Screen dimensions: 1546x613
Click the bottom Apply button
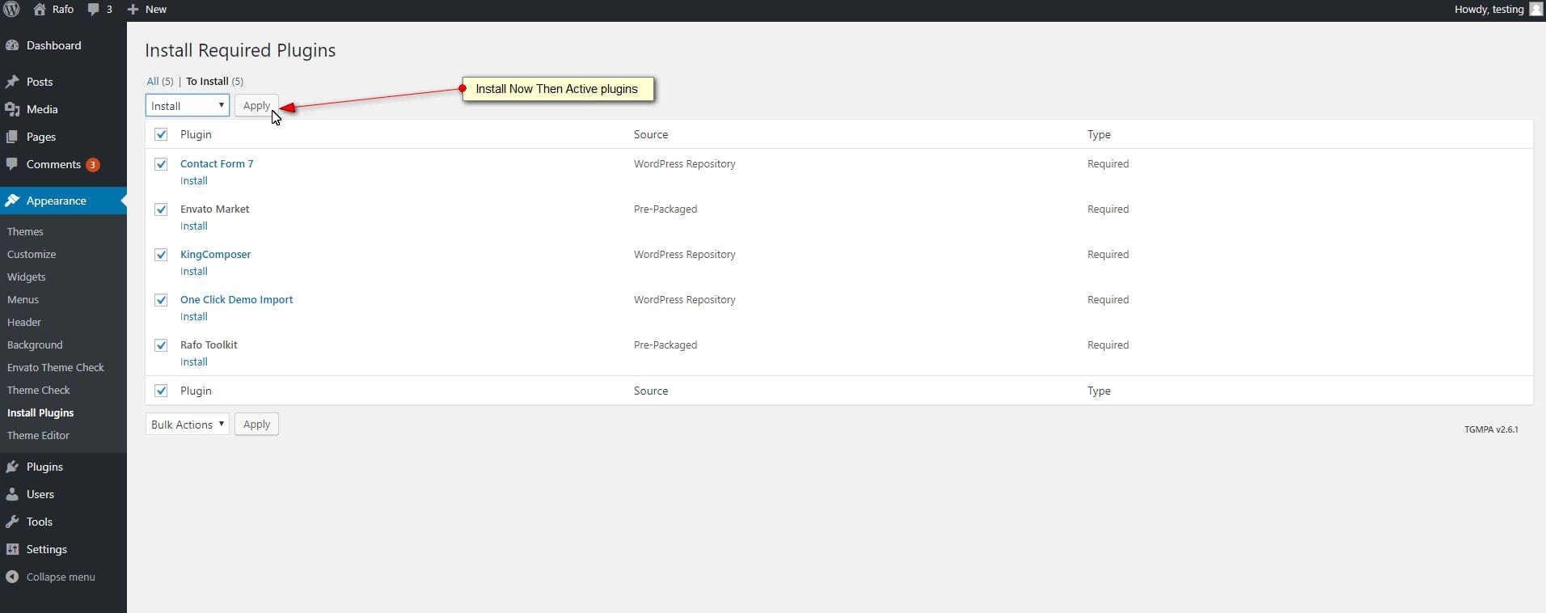(256, 424)
